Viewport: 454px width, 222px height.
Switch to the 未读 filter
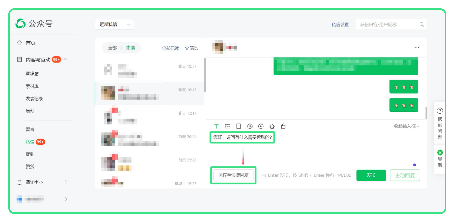pyautogui.click(x=130, y=48)
